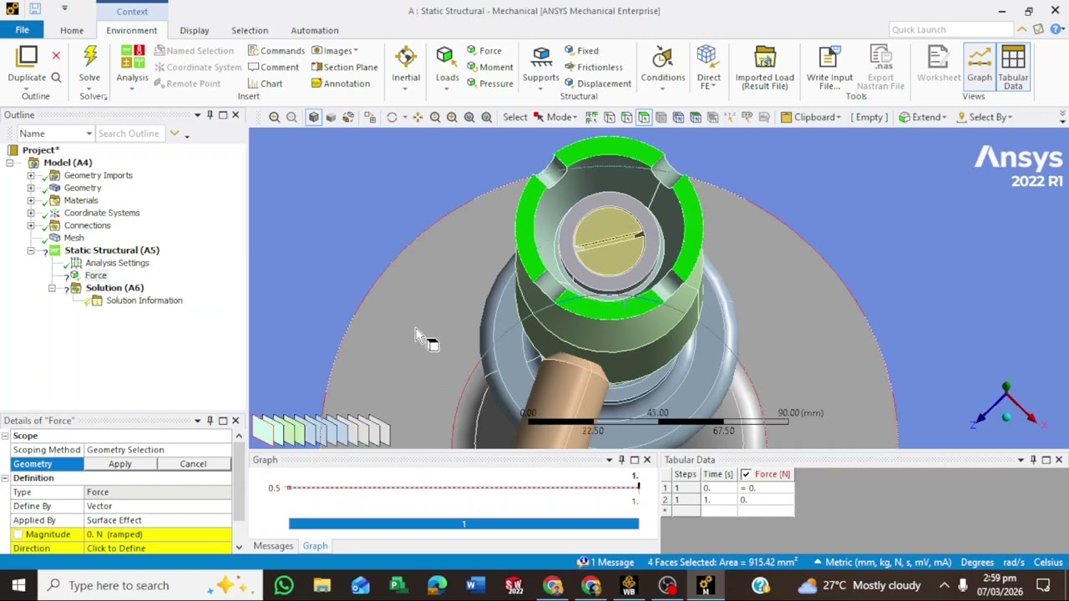The image size is (1069, 601).
Task: Pin the Graph panel
Action: coord(621,460)
